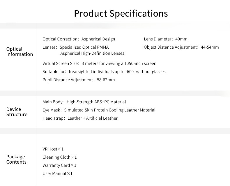Image resolution: width=230 pixels, height=186 pixels.
Task: Click the Warranty Card ×1 item
Action: [x=59, y=165]
